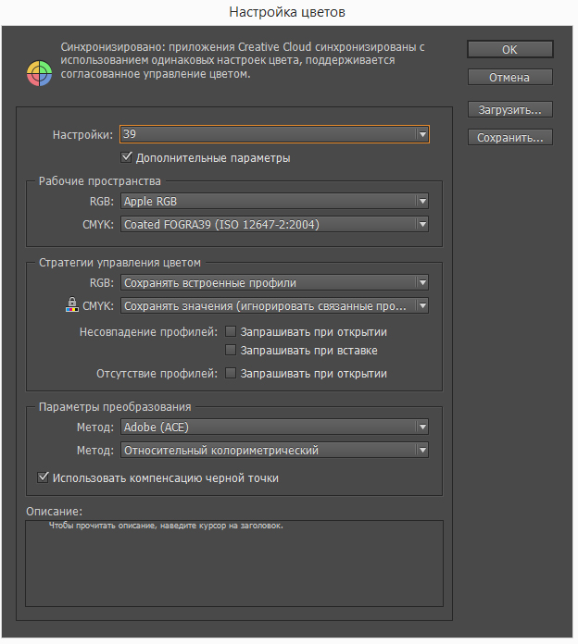Click the Отсутствие профилей label
578x644 pixels.
pyautogui.click(x=157, y=373)
